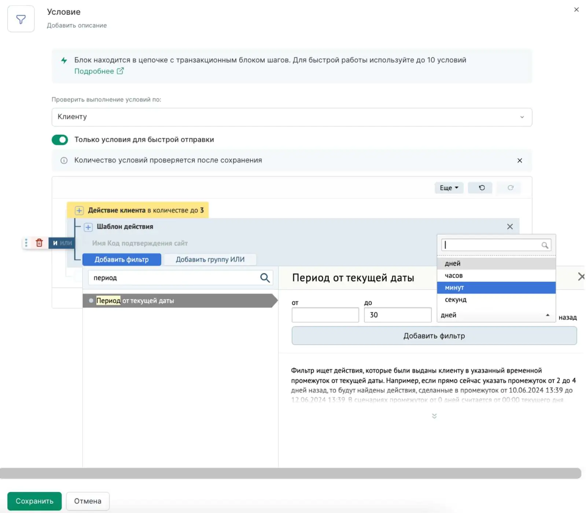Click the horizontal scrollbar
Viewport: 586px width, 513px height.
pos(290,473)
